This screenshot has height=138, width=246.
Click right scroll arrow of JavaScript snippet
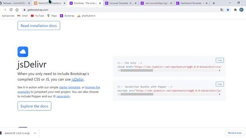click(x=219, y=94)
